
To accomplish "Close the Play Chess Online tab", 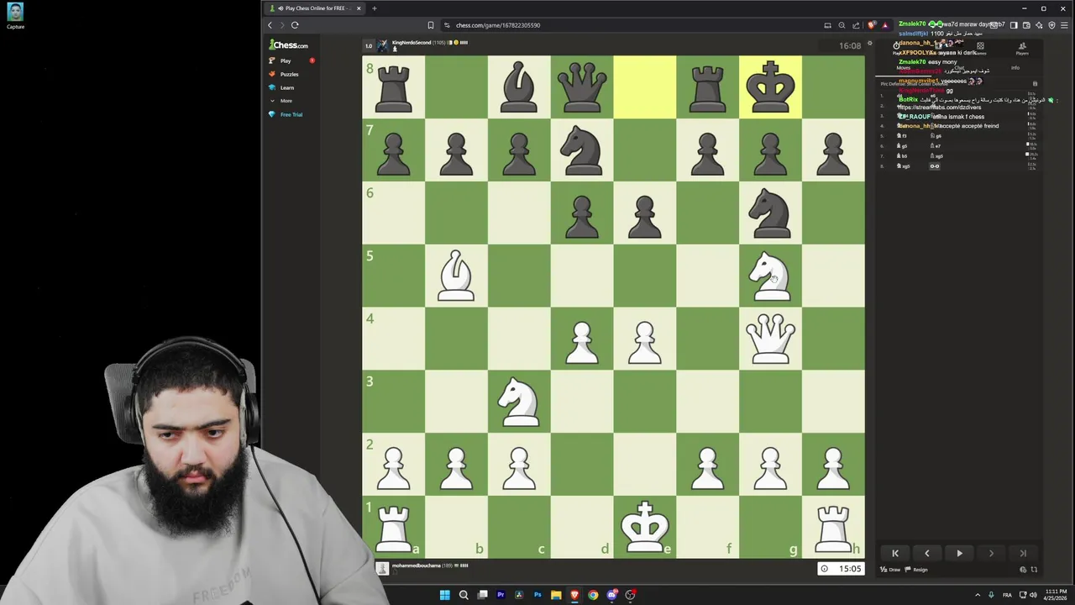I will point(359,8).
